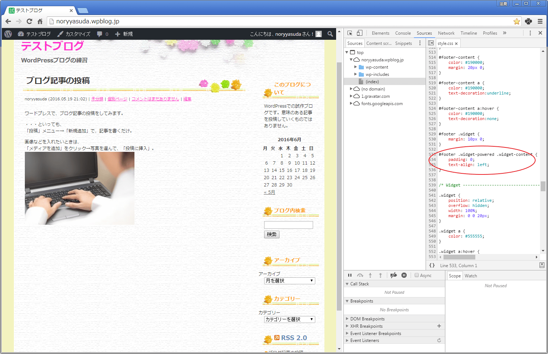Toggle the pause on exceptions button
The width and height of the screenshot is (548, 354).
coord(404,275)
